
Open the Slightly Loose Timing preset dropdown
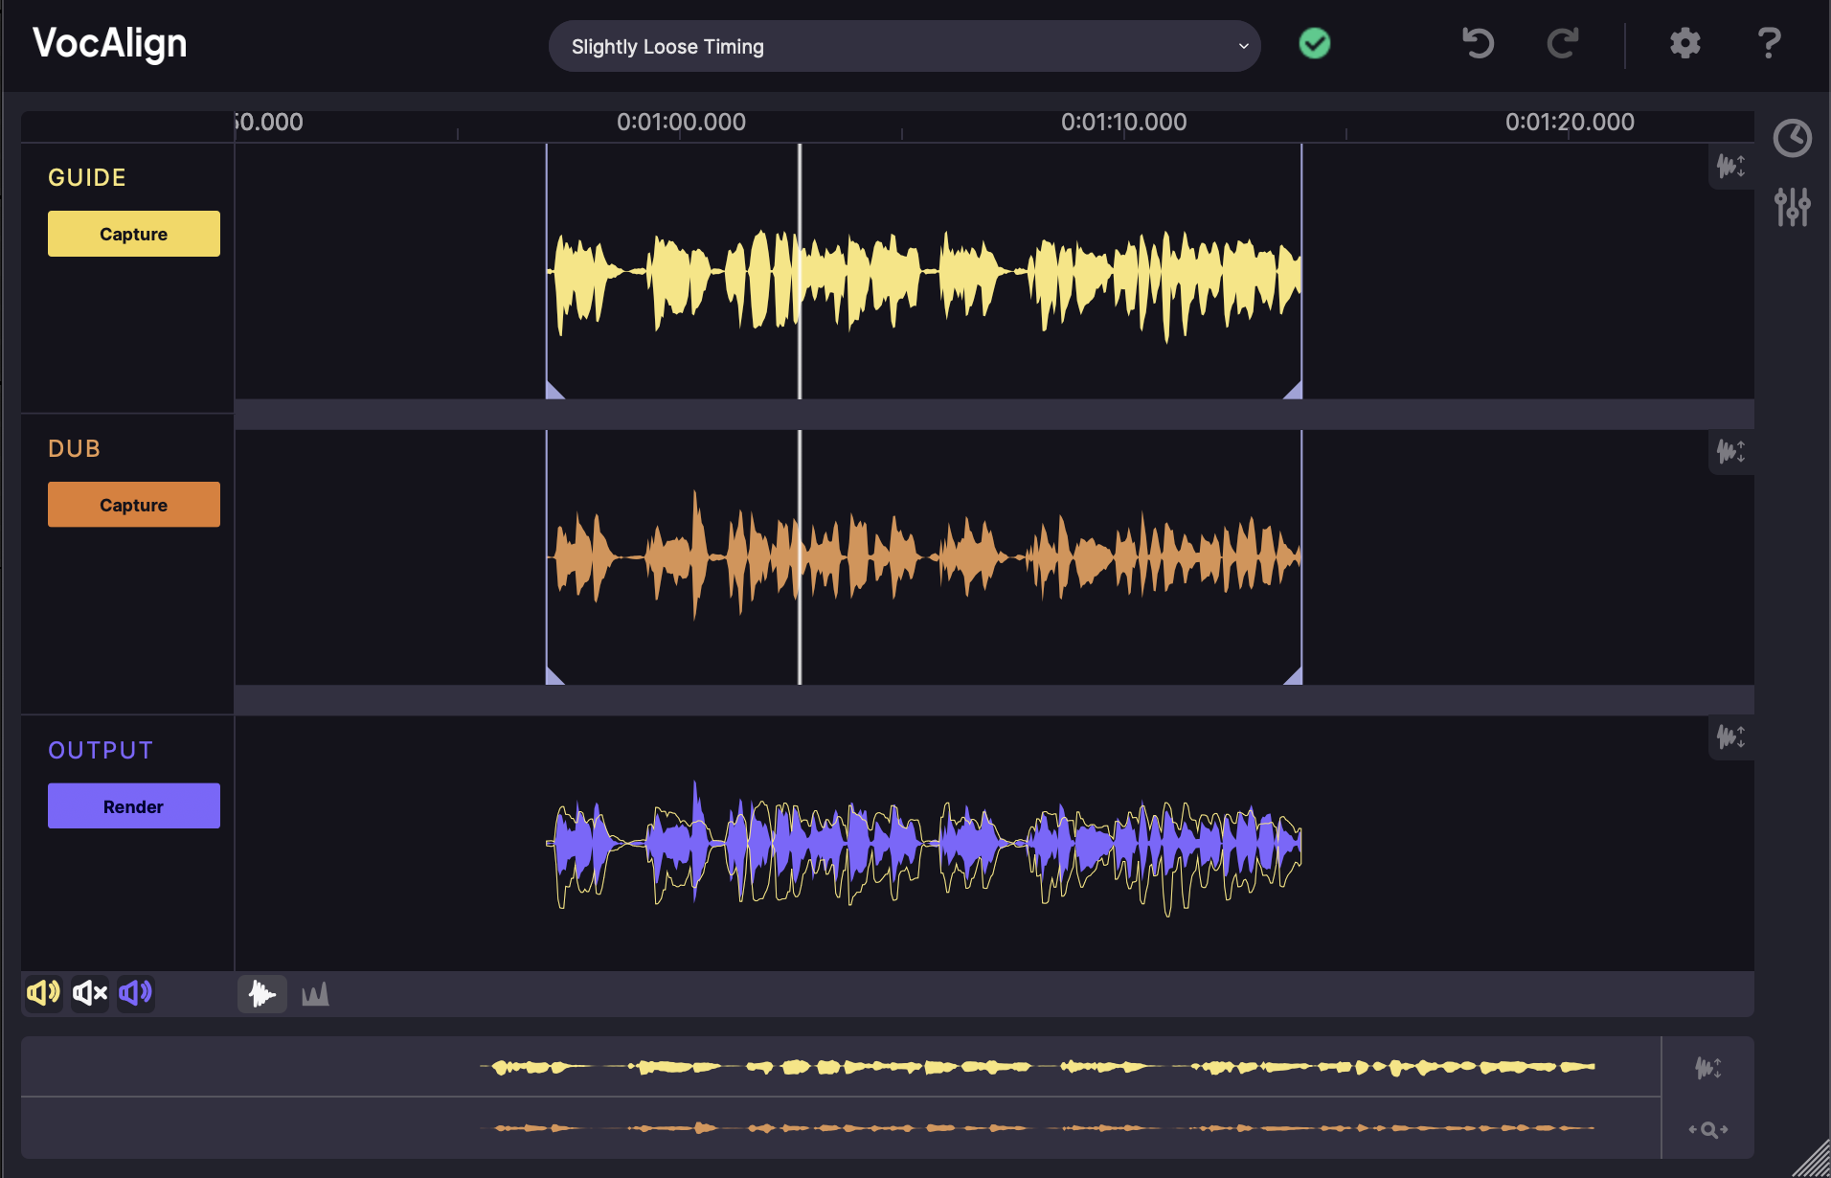click(x=903, y=45)
